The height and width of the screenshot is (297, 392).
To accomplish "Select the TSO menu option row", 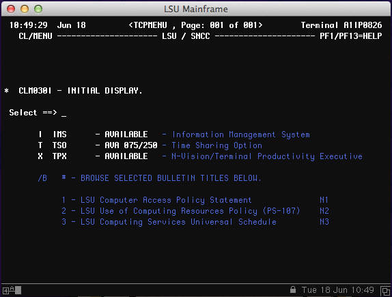I will [150, 145].
